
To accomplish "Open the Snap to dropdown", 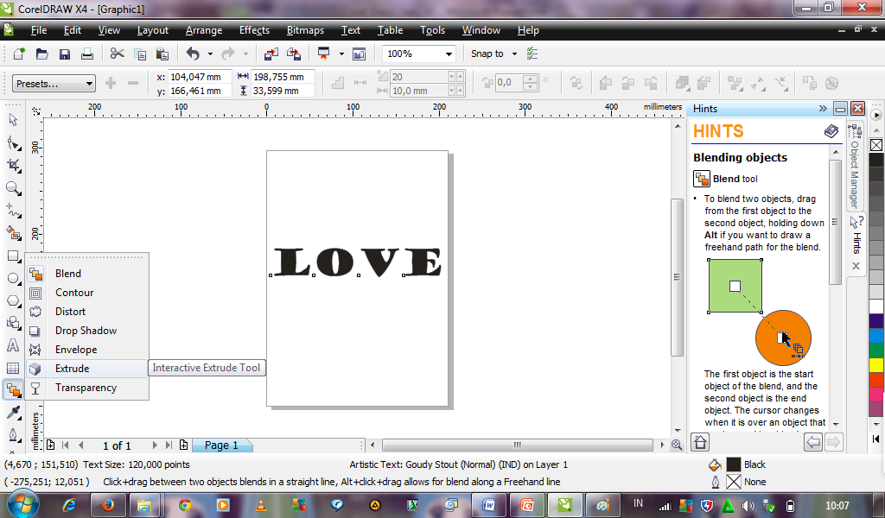I will 514,54.
